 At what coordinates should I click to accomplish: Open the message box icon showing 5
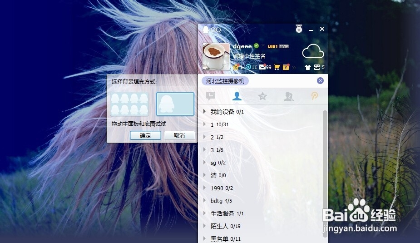pyautogui.click(x=317, y=67)
